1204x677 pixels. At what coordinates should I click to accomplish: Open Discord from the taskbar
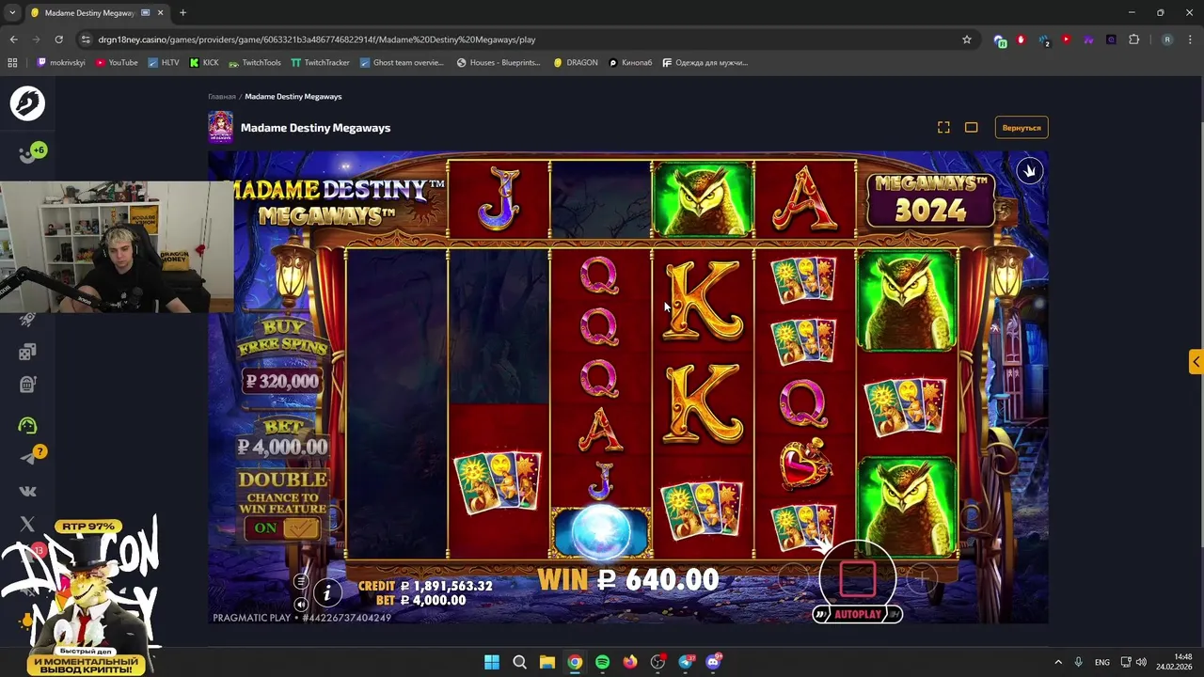pos(714,662)
